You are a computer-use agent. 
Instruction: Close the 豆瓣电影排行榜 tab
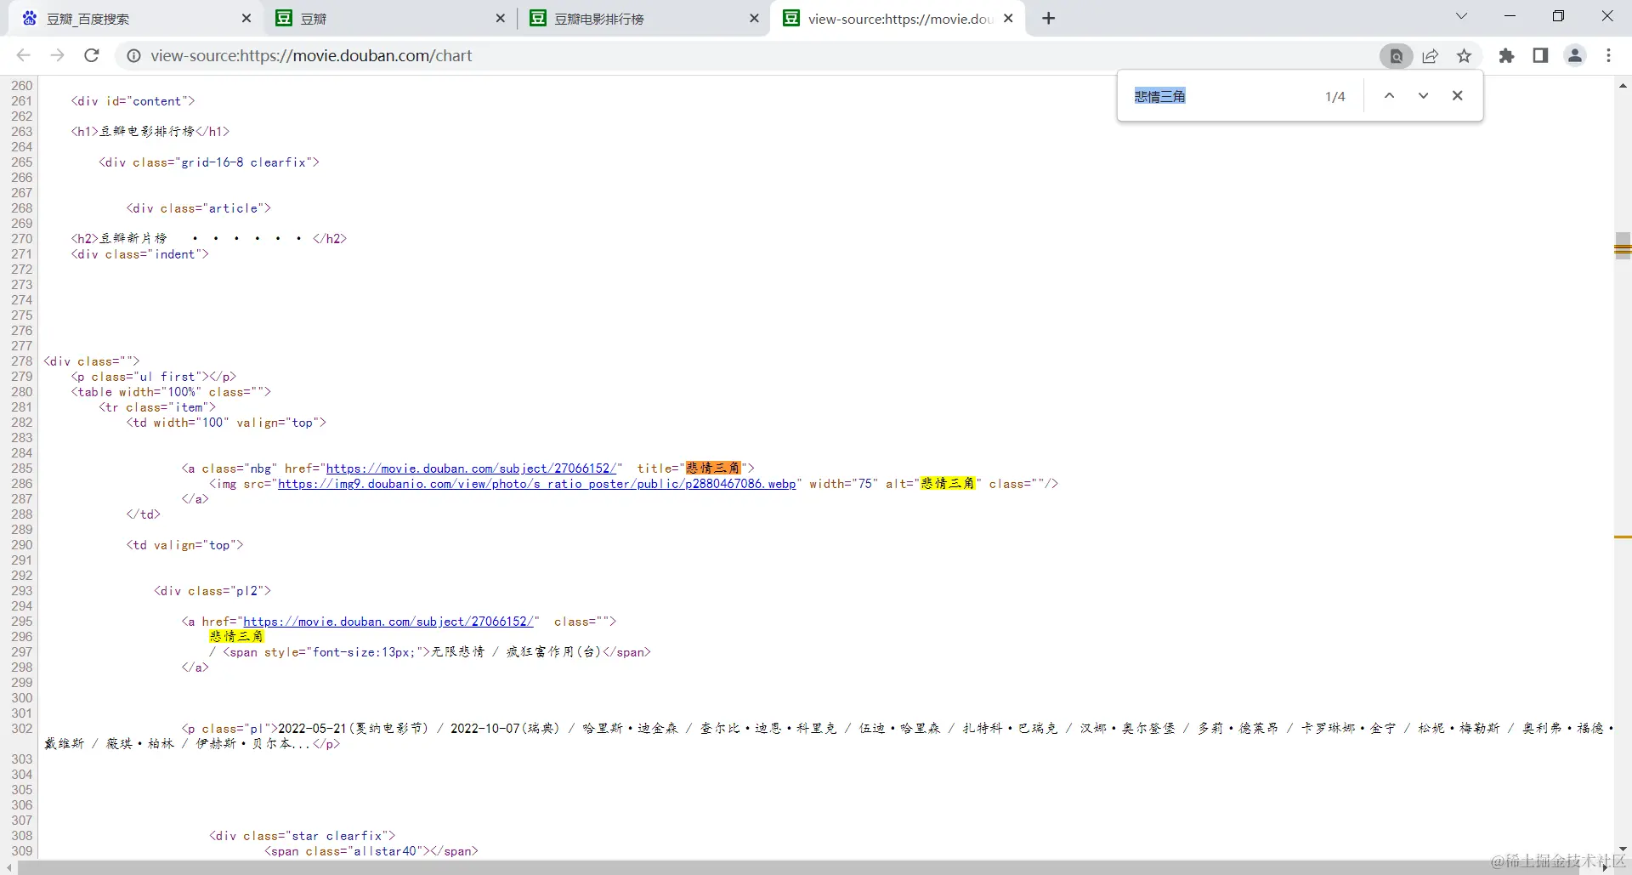tap(754, 19)
